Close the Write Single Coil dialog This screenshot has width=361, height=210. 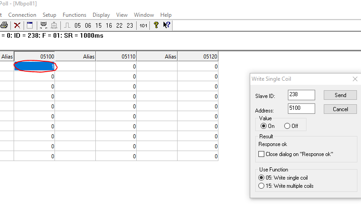point(355,79)
